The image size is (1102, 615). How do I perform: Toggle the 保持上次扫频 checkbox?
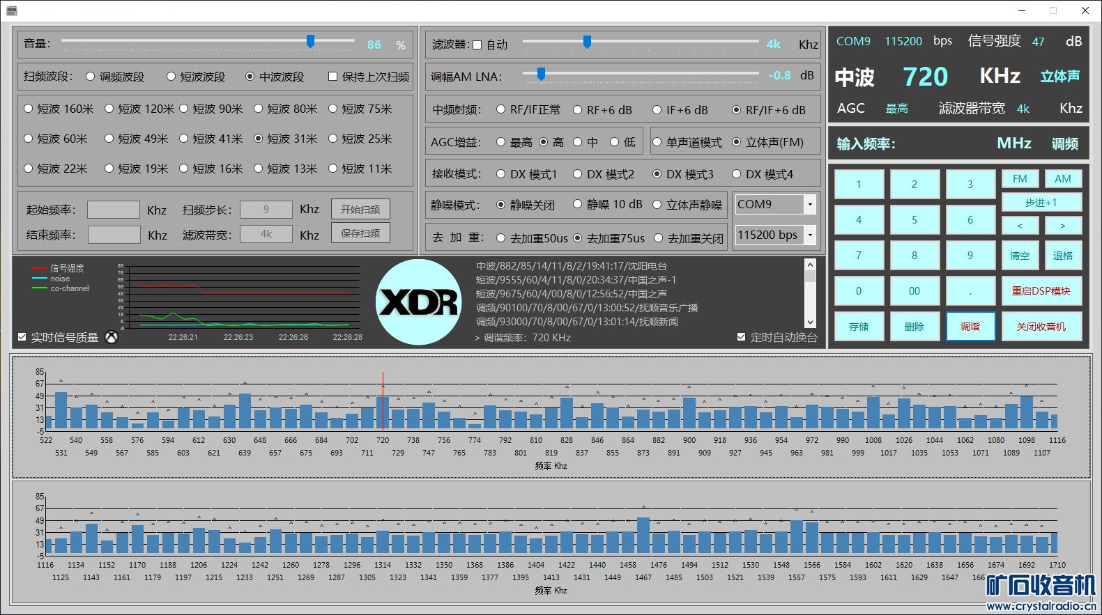point(333,77)
